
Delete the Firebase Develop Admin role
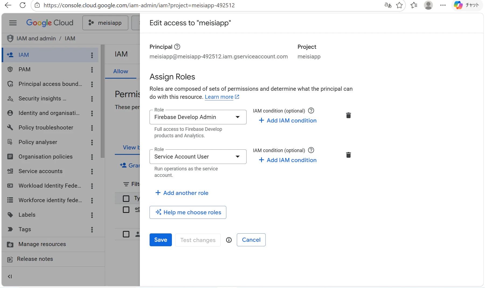click(348, 115)
